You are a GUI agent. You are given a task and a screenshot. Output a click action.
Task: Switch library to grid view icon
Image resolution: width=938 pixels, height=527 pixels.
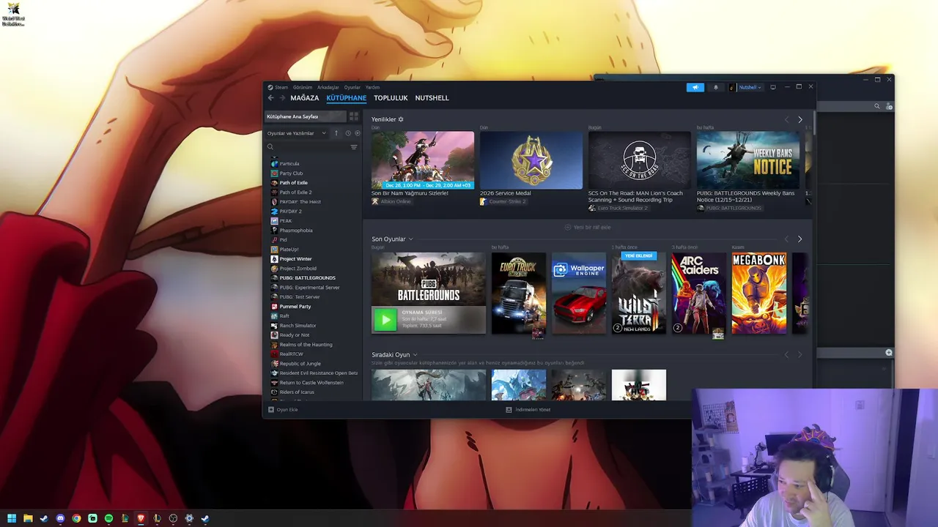(354, 116)
